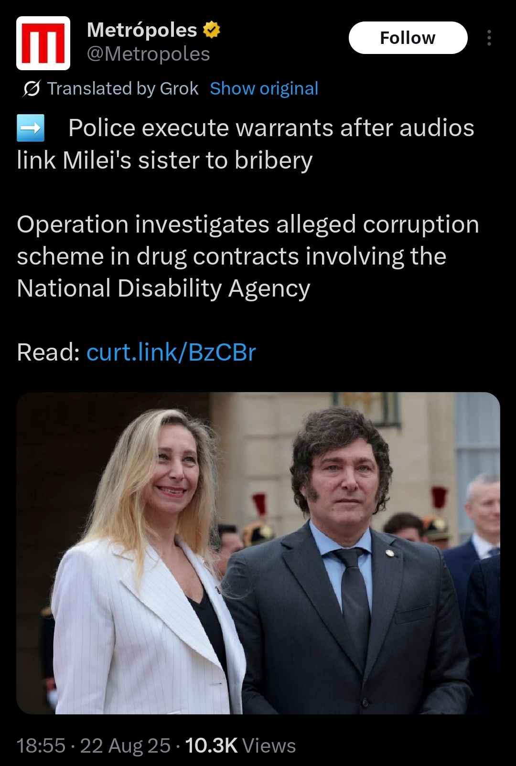Open the @Metropoles handle
The width and height of the screenshot is (516, 766).
(x=149, y=54)
